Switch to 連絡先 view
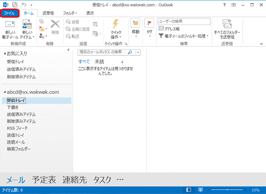This screenshot has width=266, height=194. click(x=75, y=180)
